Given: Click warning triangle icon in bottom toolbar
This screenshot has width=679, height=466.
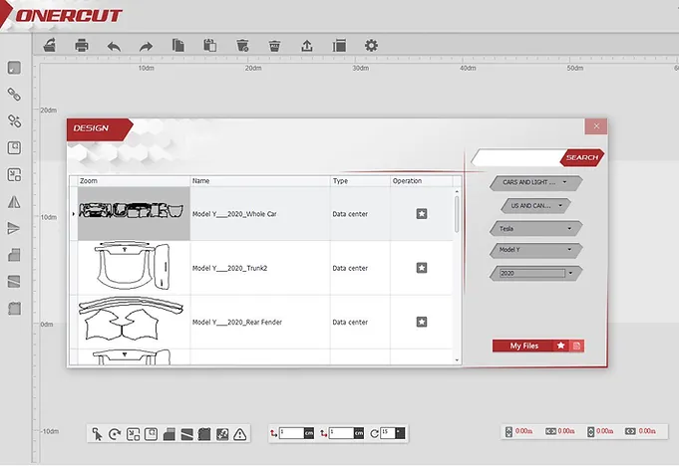Looking at the screenshot, I should pos(240,433).
